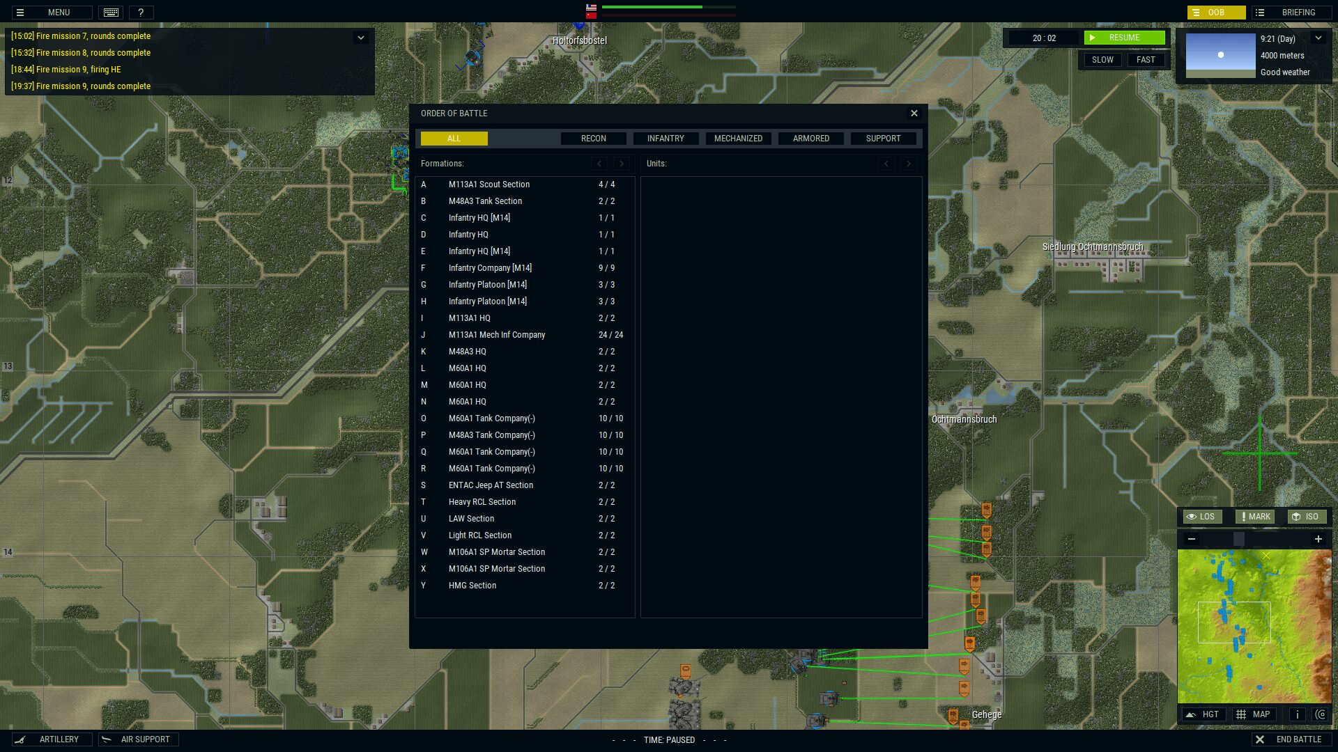
Task: Go to the next Formations page arrow
Action: [x=622, y=164]
